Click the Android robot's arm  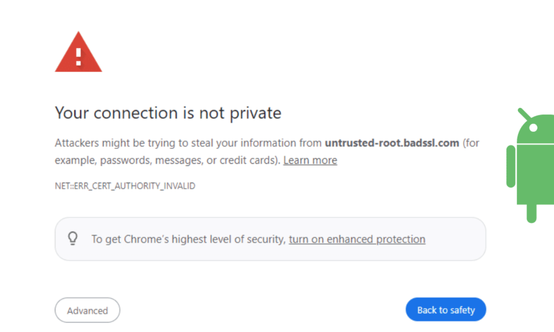511,166
